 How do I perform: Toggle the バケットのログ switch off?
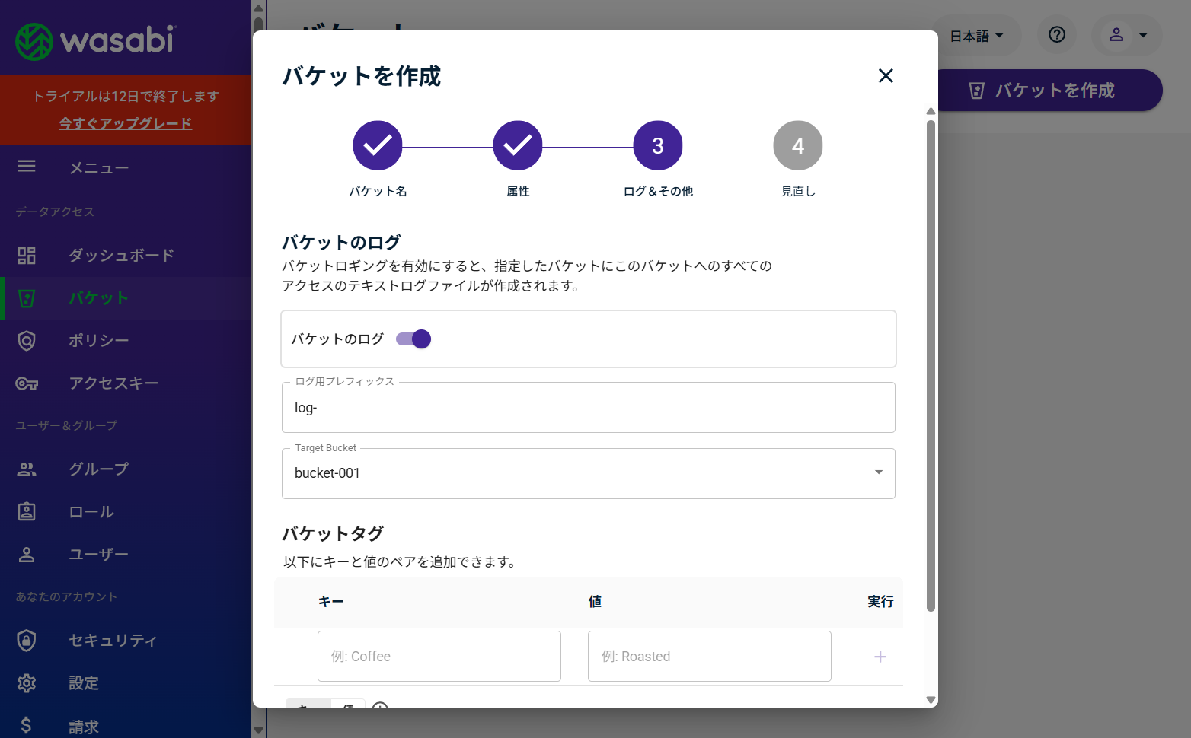[413, 339]
